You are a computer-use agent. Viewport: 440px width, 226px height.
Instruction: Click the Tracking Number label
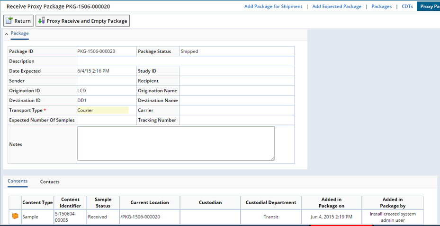tap(157, 120)
